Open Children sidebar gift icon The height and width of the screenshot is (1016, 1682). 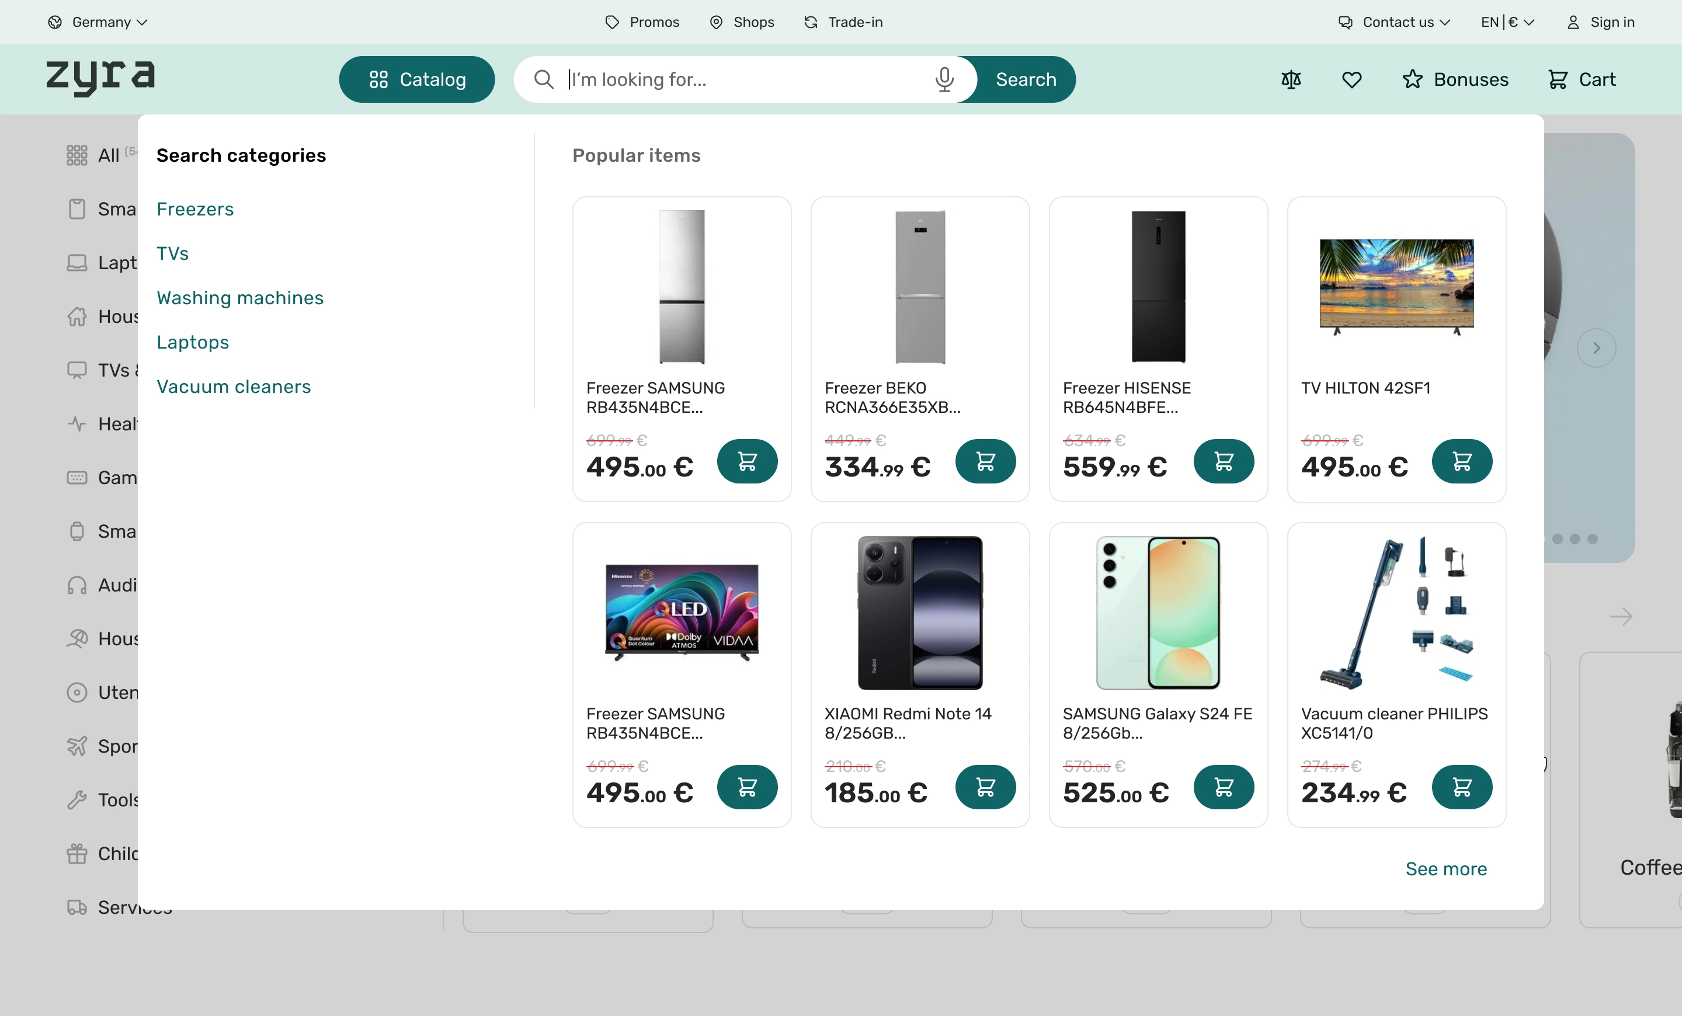(77, 854)
